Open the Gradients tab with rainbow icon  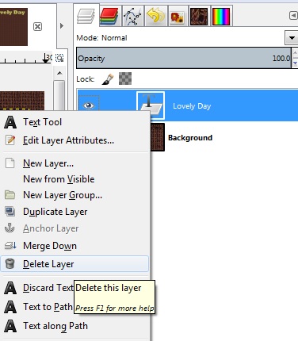pyautogui.click(x=221, y=17)
